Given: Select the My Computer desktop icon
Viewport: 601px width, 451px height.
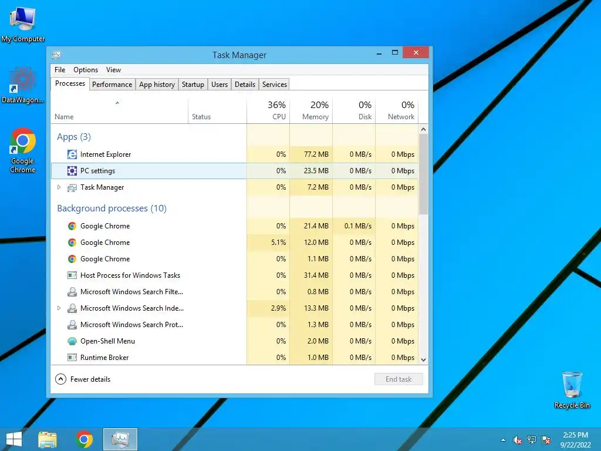Looking at the screenshot, I should [x=23, y=23].
